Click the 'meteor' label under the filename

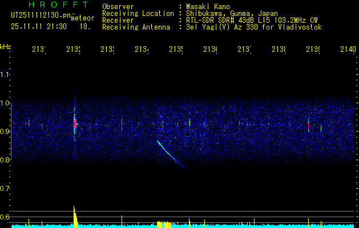(x=83, y=18)
